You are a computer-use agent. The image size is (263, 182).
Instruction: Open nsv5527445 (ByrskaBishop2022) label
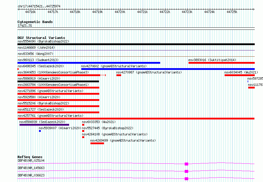point(108,128)
